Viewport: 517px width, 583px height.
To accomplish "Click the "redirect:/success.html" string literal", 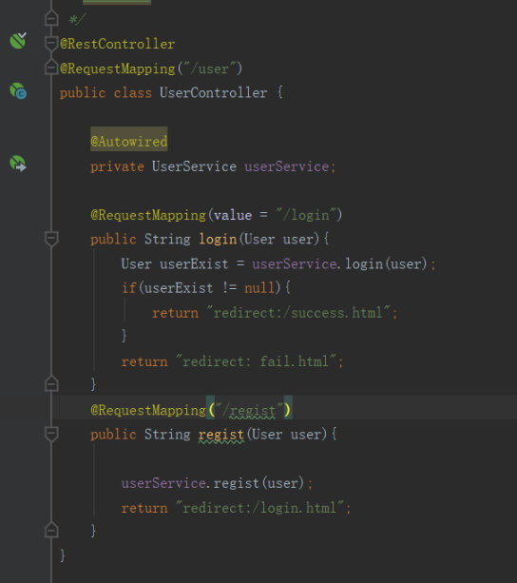I will [298, 313].
